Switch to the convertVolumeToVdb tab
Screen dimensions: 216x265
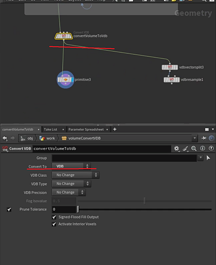tap(18, 129)
